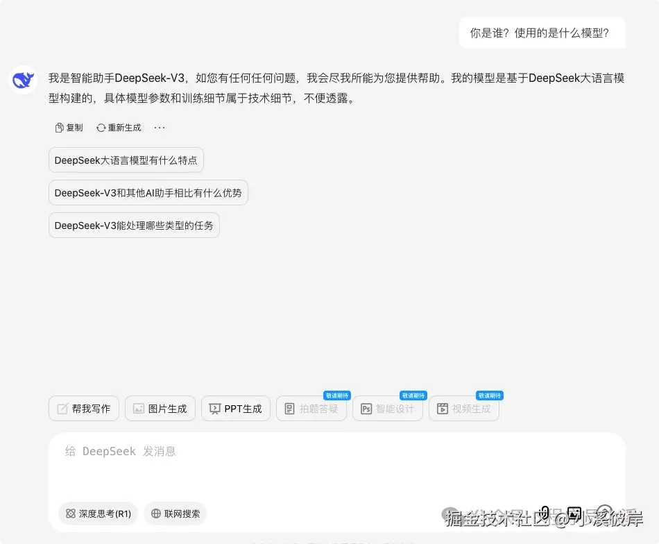
Task: Click the 复制 copy button
Action: [x=68, y=127]
